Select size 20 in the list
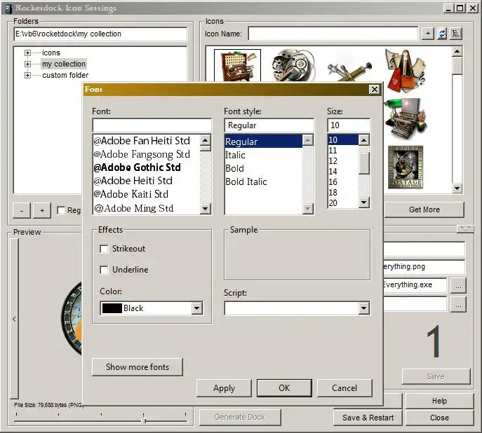This screenshot has width=482, height=433. pyautogui.click(x=333, y=203)
